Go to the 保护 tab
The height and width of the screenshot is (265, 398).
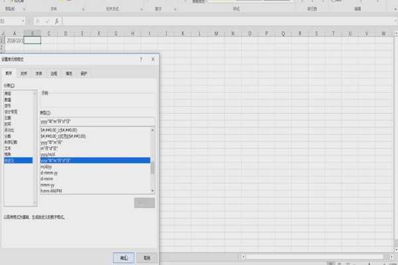tap(84, 74)
